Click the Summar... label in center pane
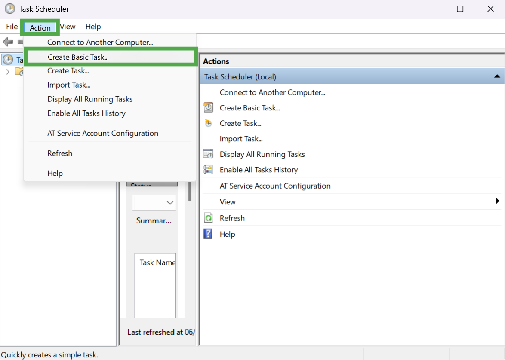Screen dimensions: 505x360 coord(154,221)
